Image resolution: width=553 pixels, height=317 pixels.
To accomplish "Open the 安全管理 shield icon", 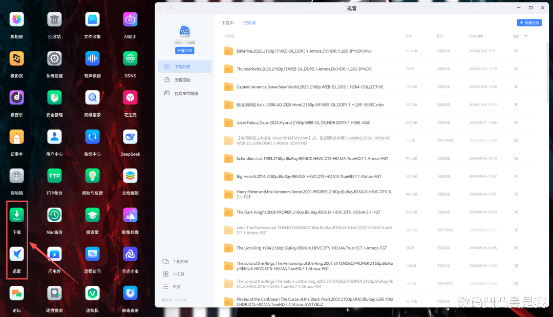I will tap(54, 98).
